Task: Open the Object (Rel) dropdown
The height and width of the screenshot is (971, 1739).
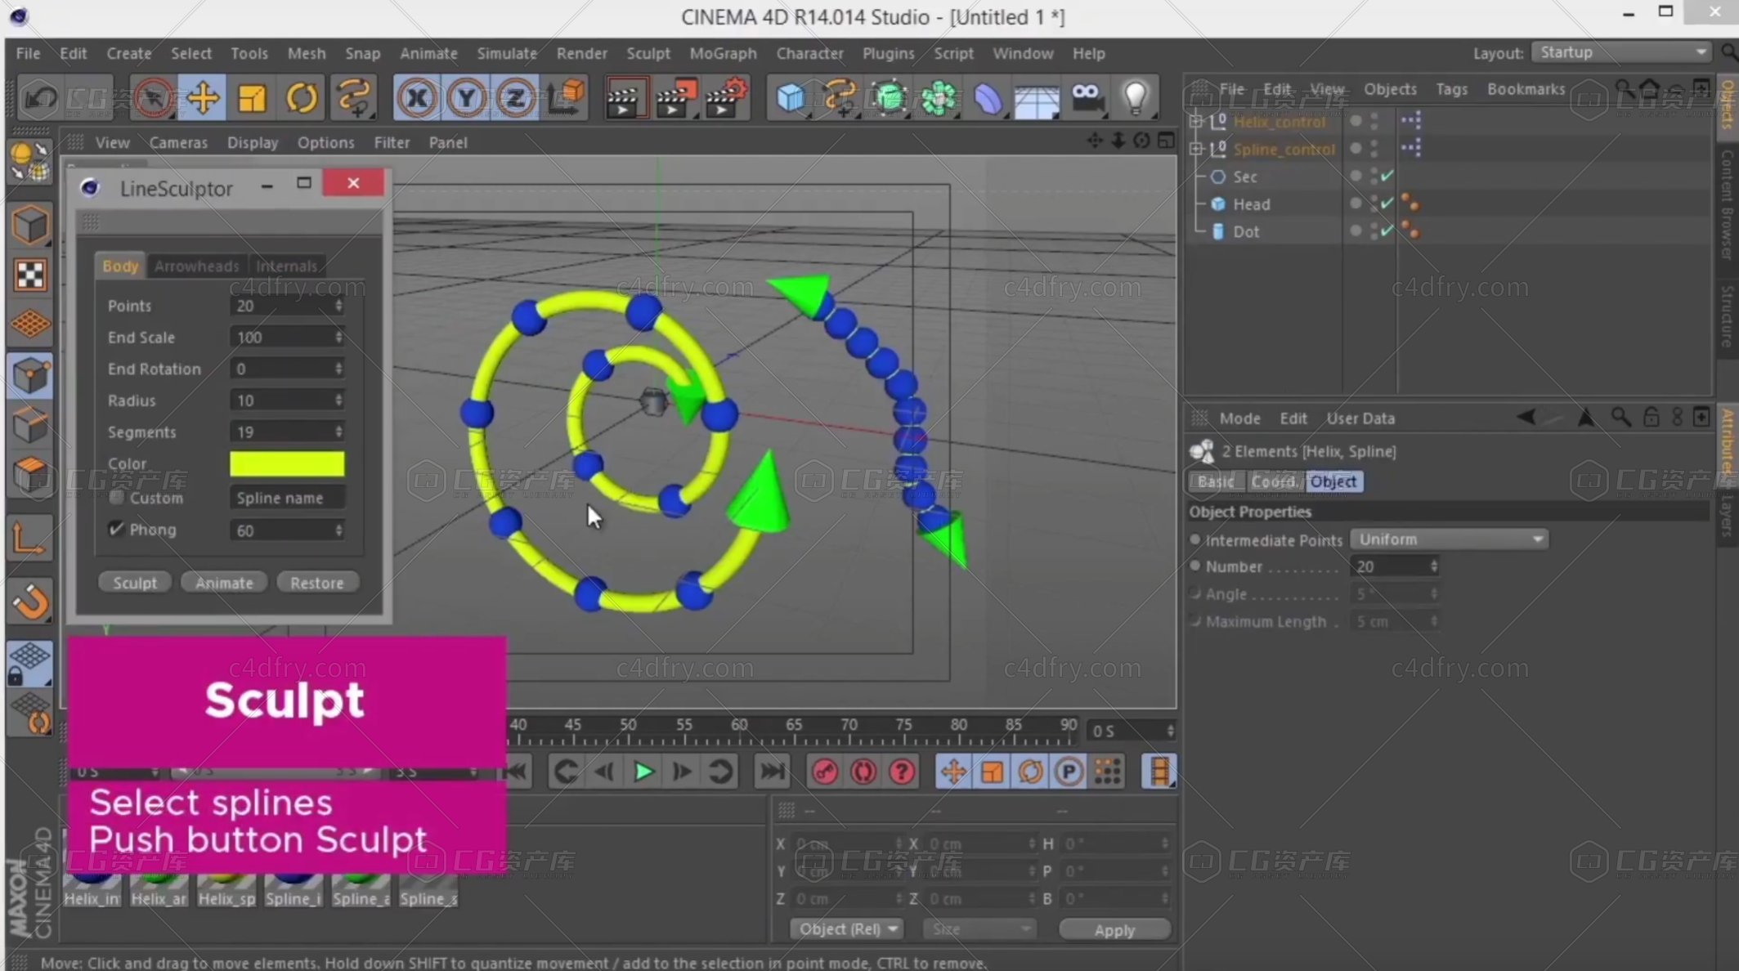Action: (x=846, y=929)
